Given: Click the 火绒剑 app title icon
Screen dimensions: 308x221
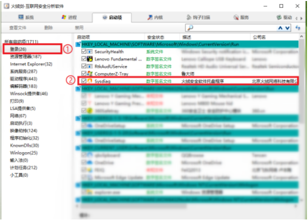Looking at the screenshot, I should 7,6.
